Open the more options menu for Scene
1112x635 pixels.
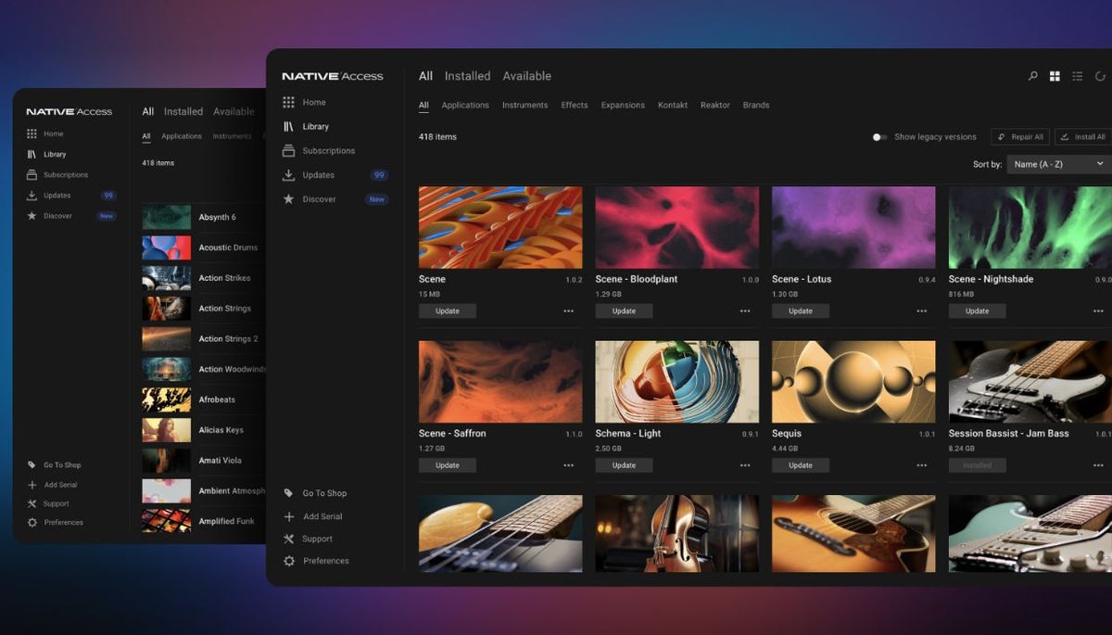[568, 311]
